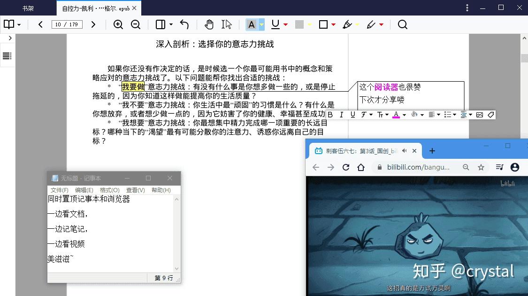528x296 pixels.
Task: Expand the page layout dropdown
Action: [171, 24]
